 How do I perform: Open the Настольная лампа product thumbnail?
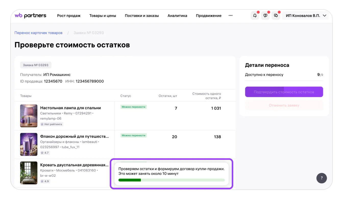point(29,116)
